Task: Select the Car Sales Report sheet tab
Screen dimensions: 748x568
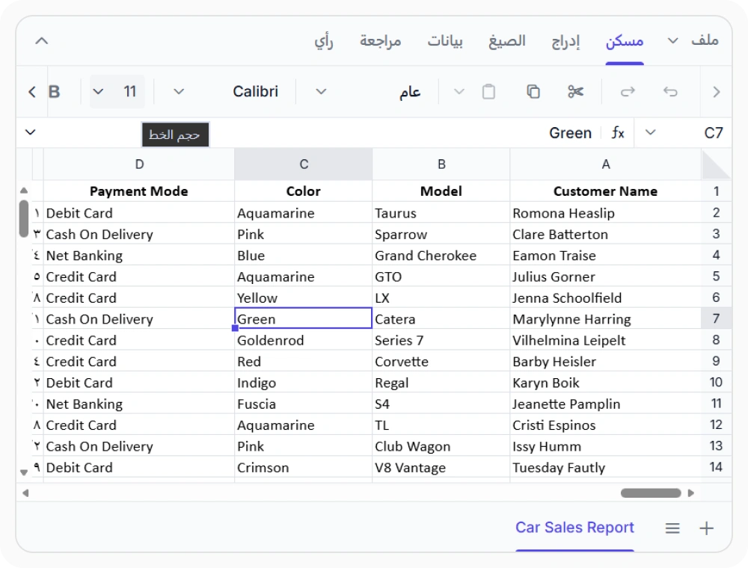Action: pyautogui.click(x=574, y=528)
